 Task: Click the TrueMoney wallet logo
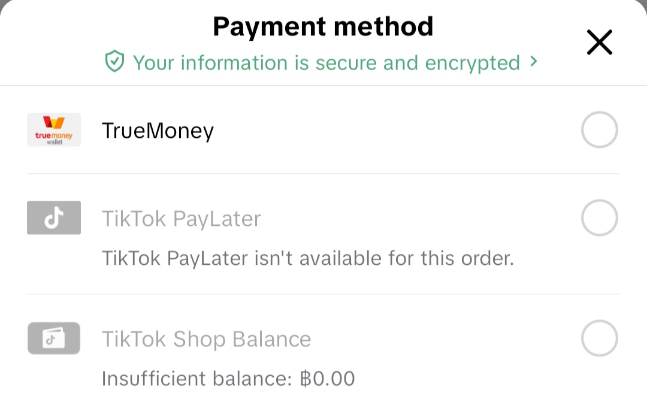point(54,129)
